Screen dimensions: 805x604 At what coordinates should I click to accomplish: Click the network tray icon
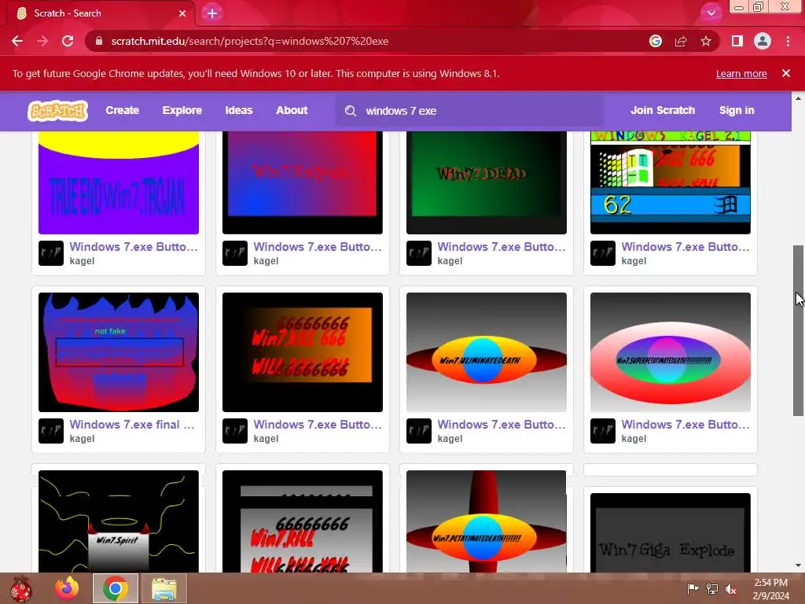click(x=712, y=588)
